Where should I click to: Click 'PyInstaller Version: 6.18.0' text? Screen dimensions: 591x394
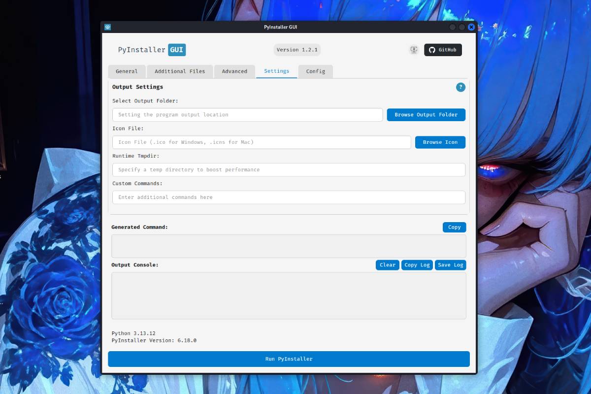[154, 340]
